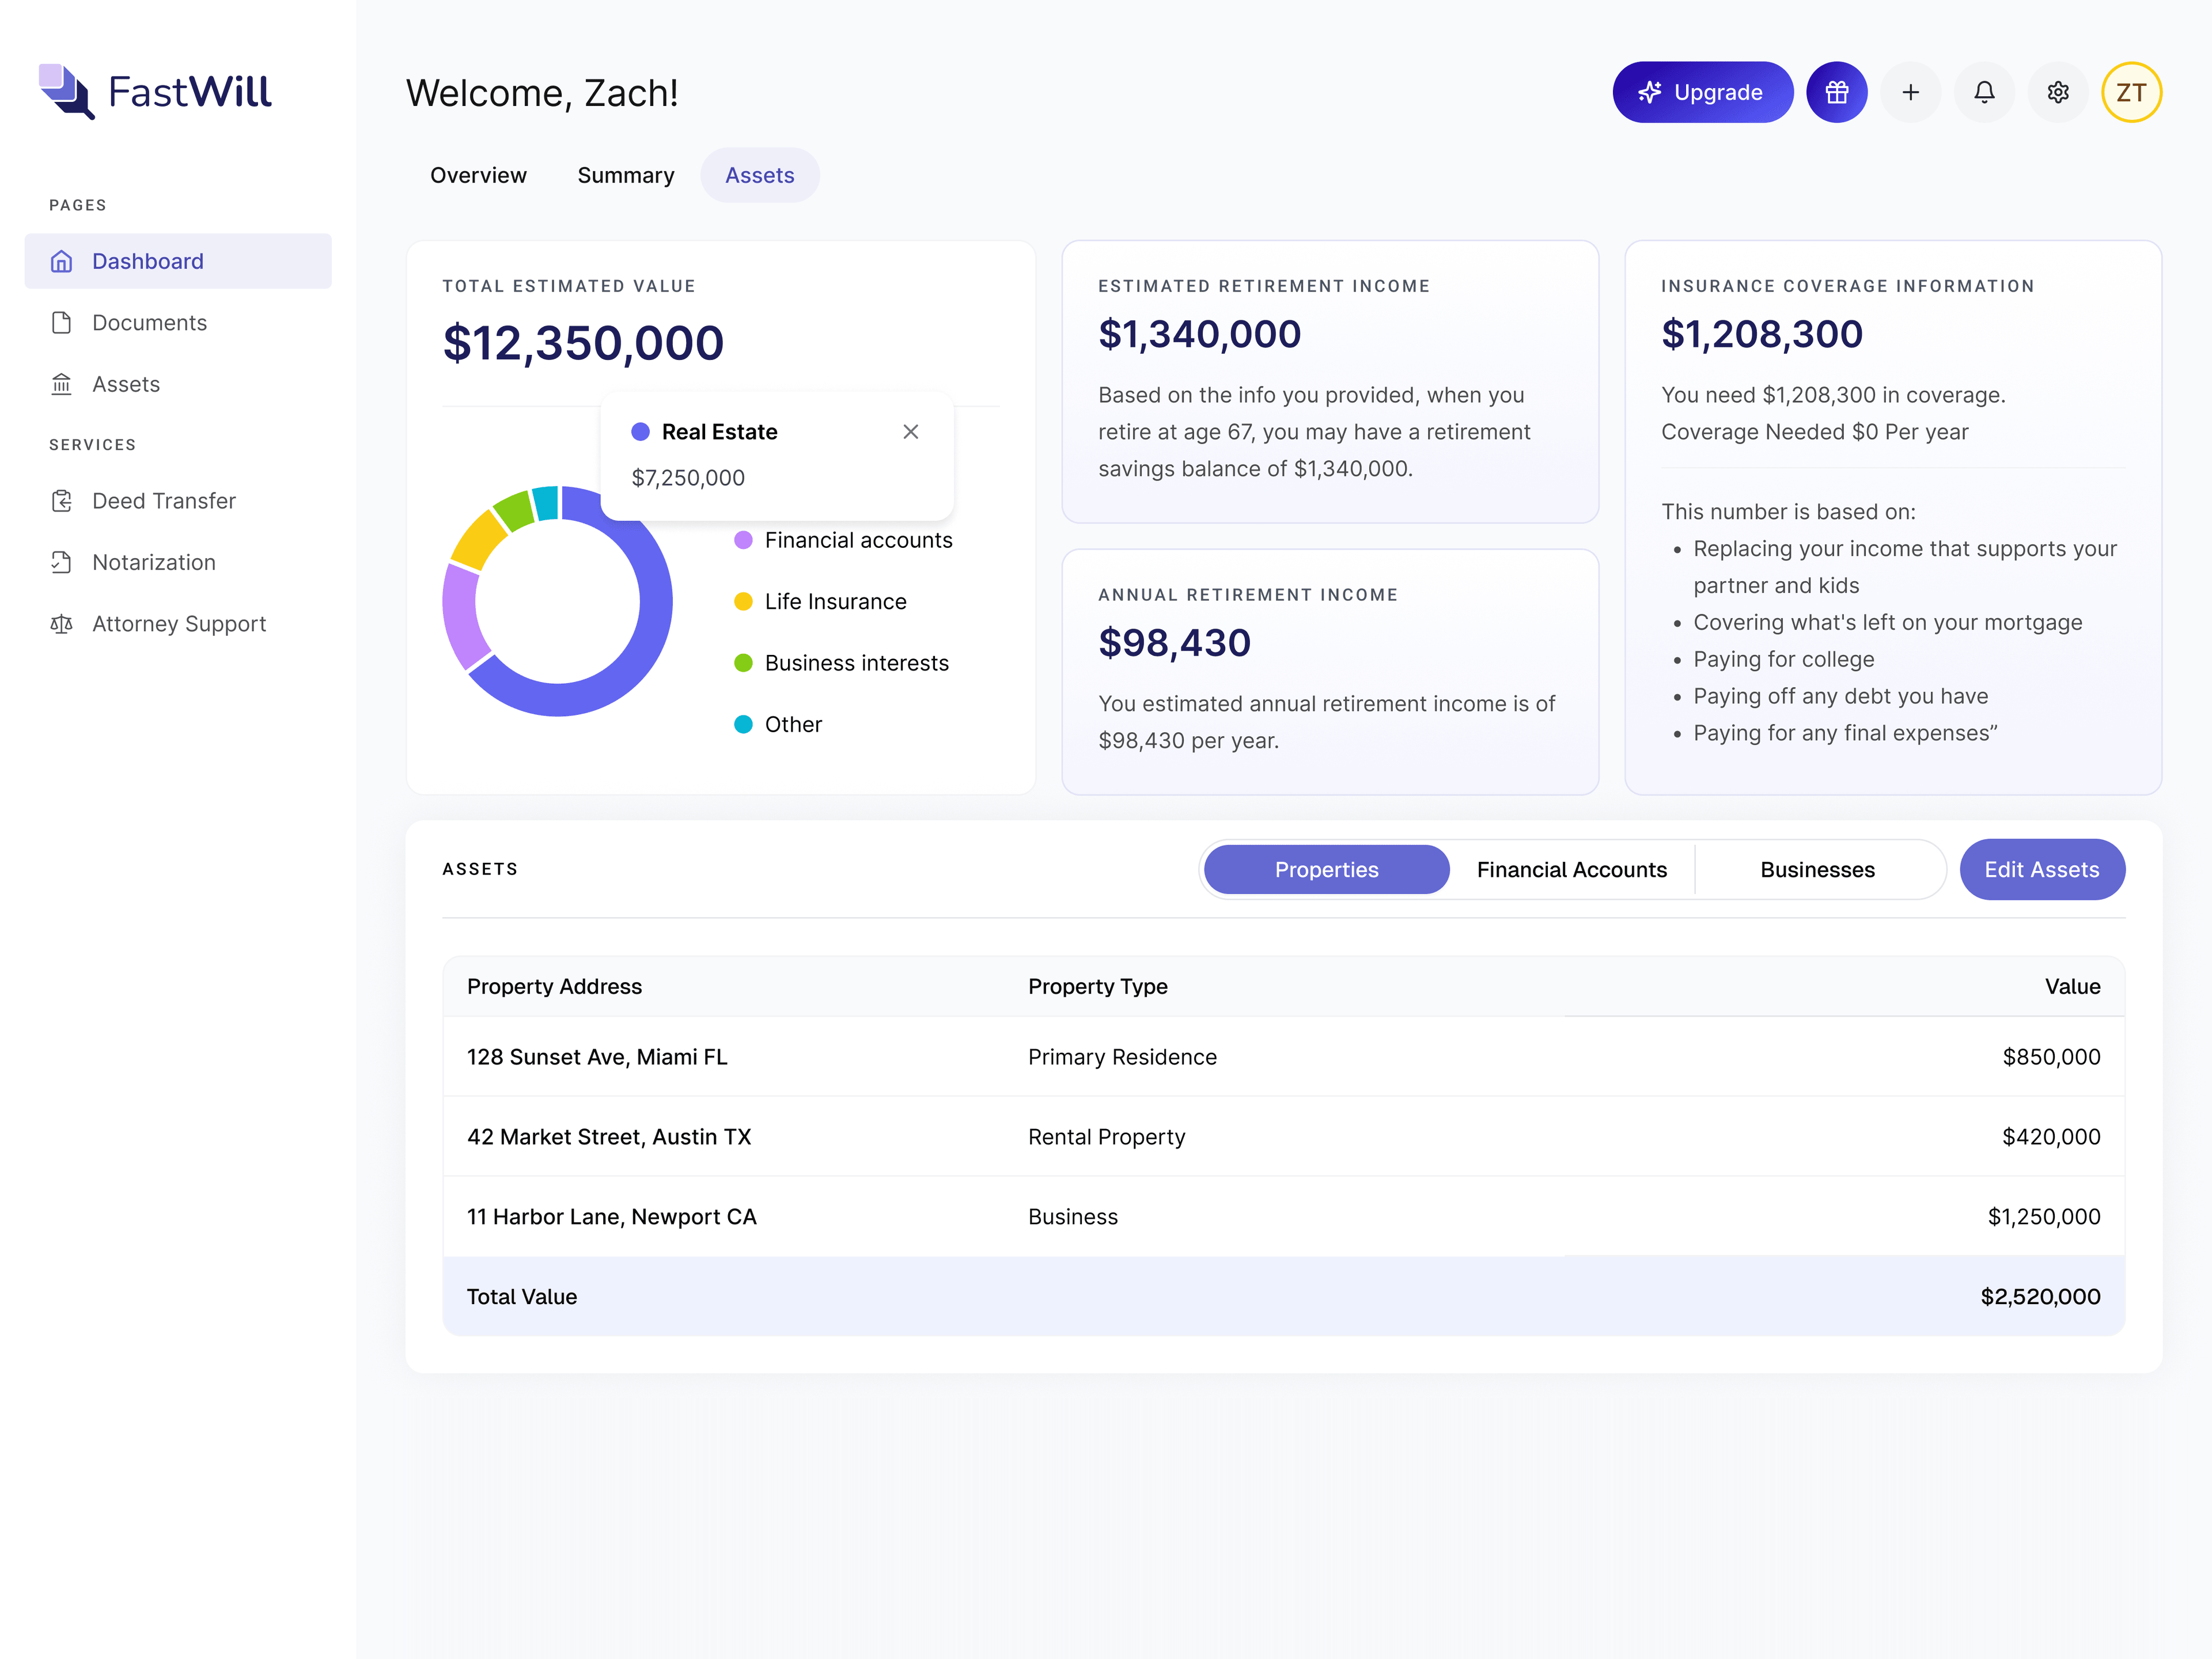Click the $12,350,000 total estimated value
This screenshot has height=1659, width=2212.
tap(583, 343)
